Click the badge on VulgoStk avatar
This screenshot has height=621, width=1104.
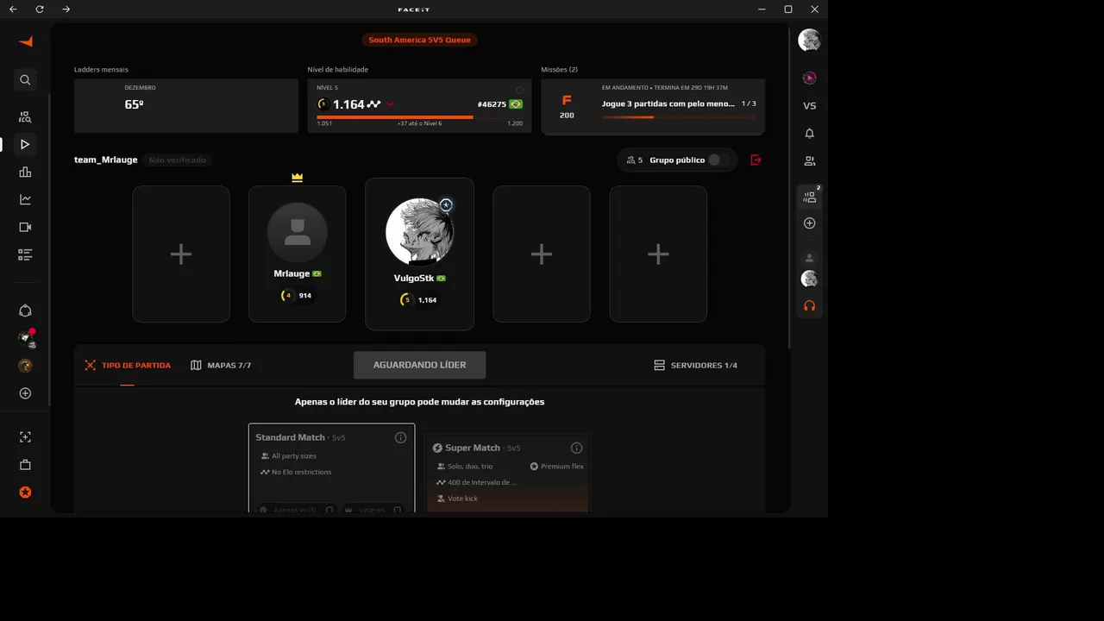446,205
